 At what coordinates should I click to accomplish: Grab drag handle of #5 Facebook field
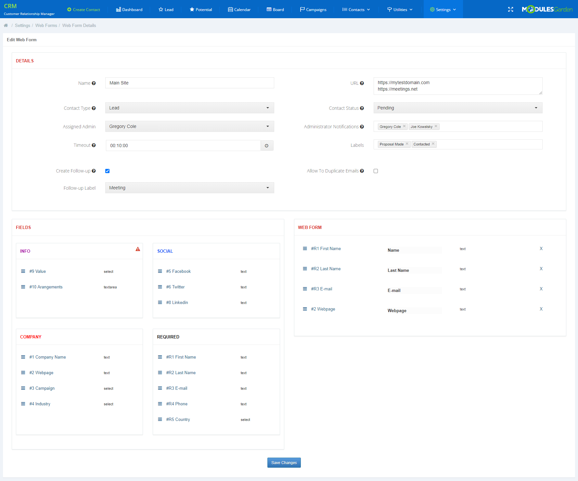coord(160,271)
